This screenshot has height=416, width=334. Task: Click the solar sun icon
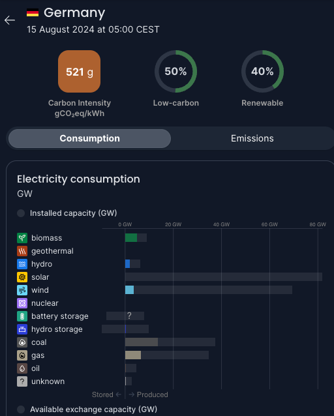(22, 277)
